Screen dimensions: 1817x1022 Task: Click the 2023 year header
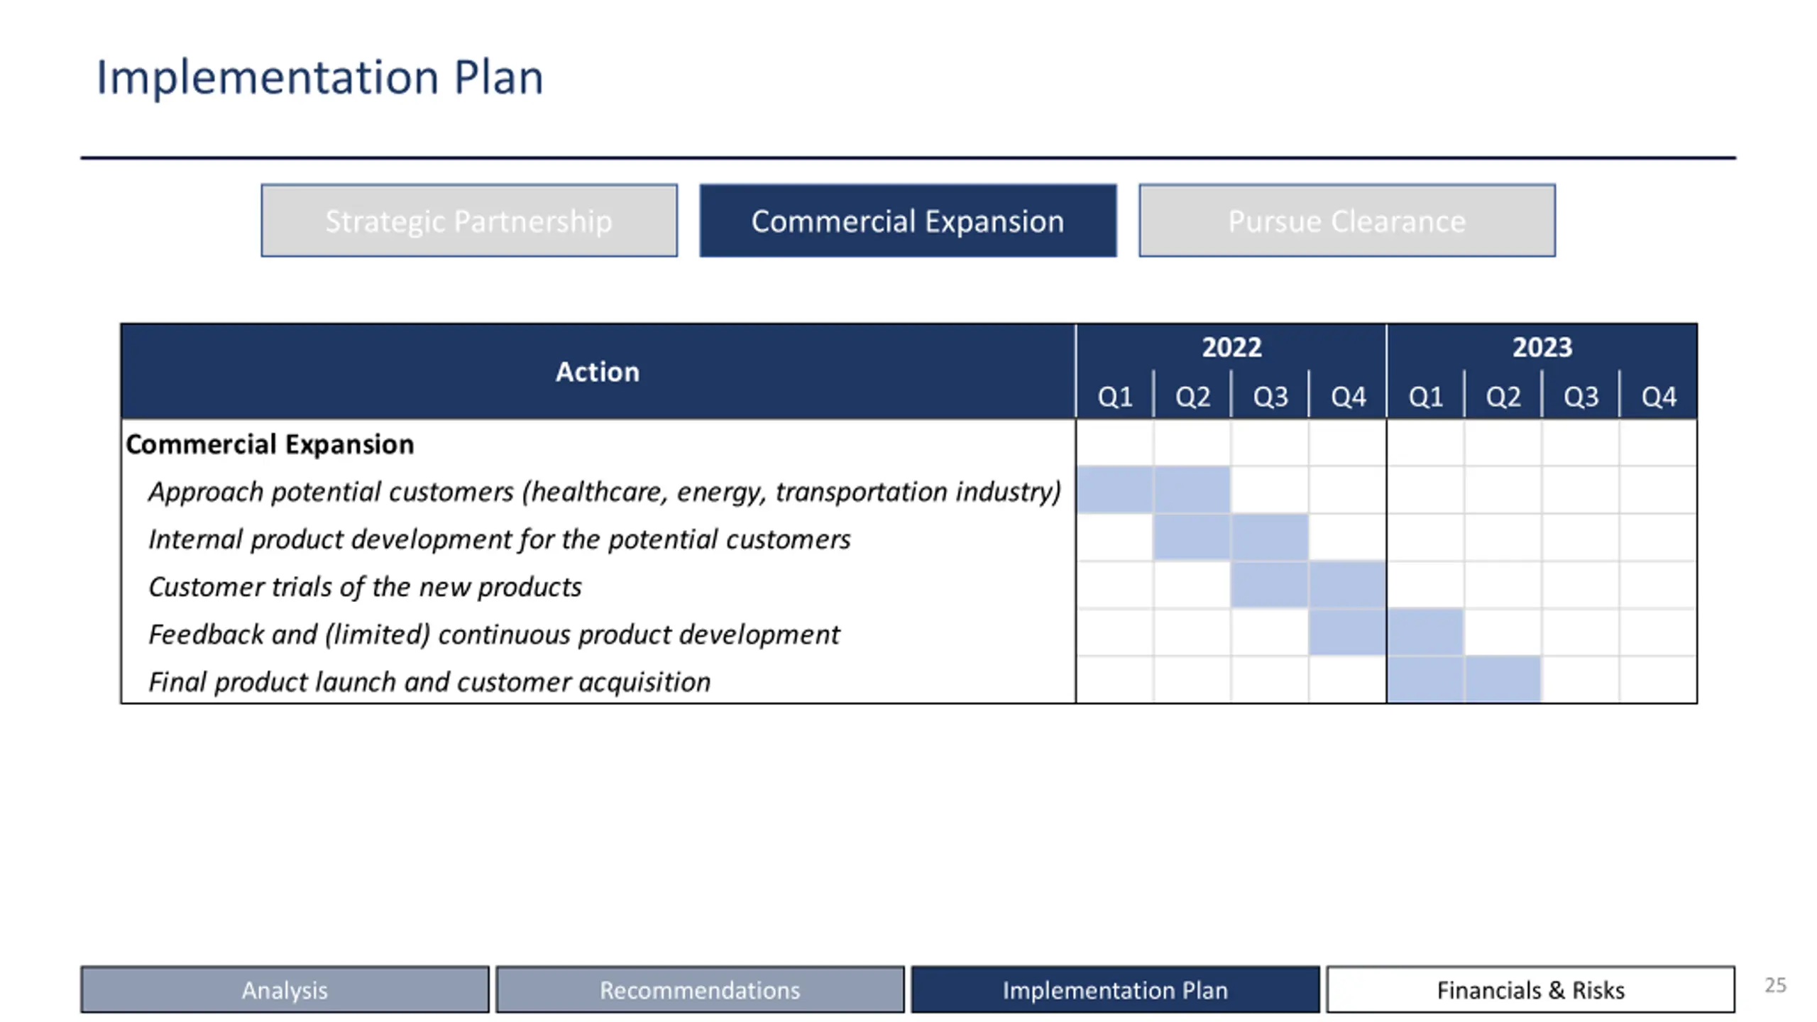[x=1542, y=348]
